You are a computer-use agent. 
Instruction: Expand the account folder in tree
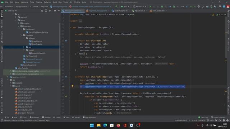coord(16,17)
